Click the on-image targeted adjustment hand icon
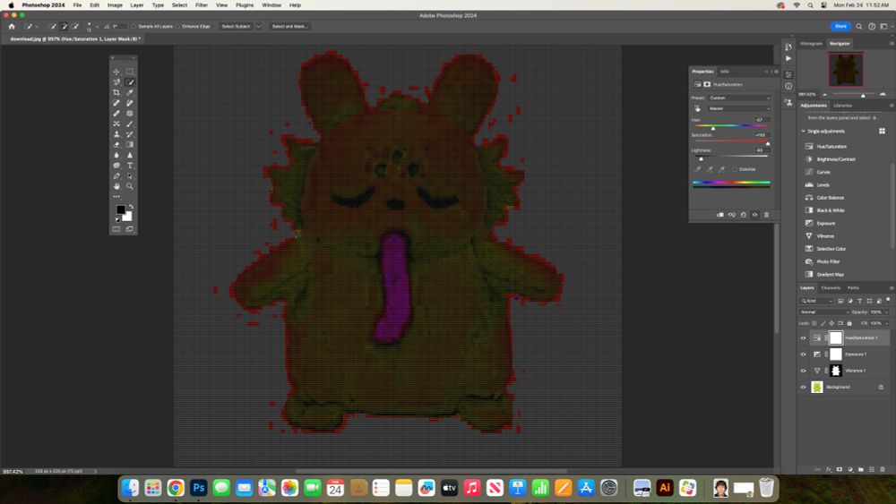The width and height of the screenshot is (896, 504). [x=697, y=108]
